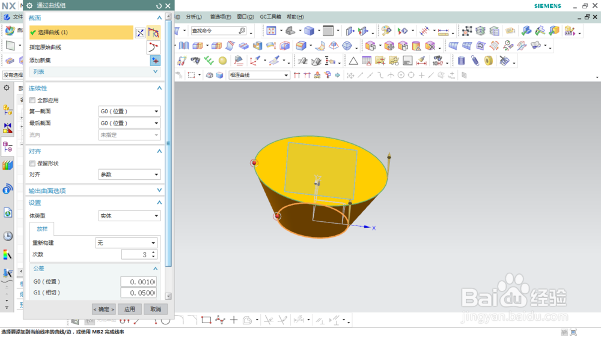
Task: Collapse the 设置 section
Action: [x=94, y=203]
